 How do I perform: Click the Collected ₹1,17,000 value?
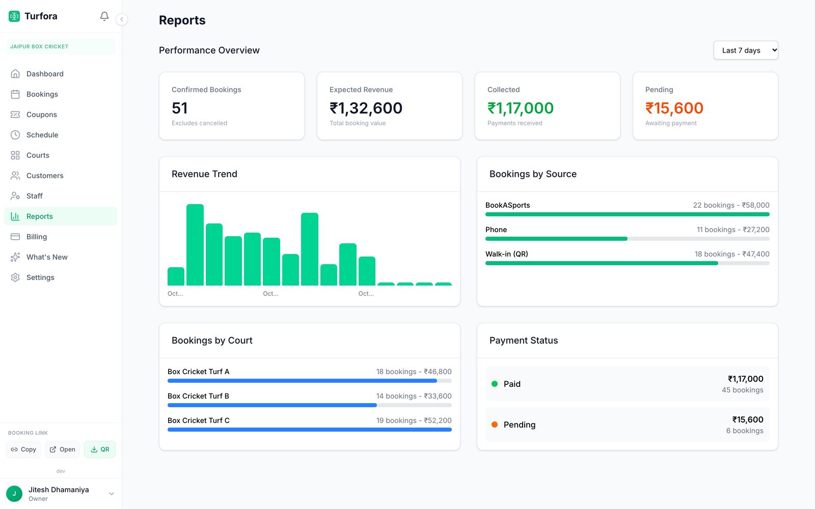pos(521,108)
